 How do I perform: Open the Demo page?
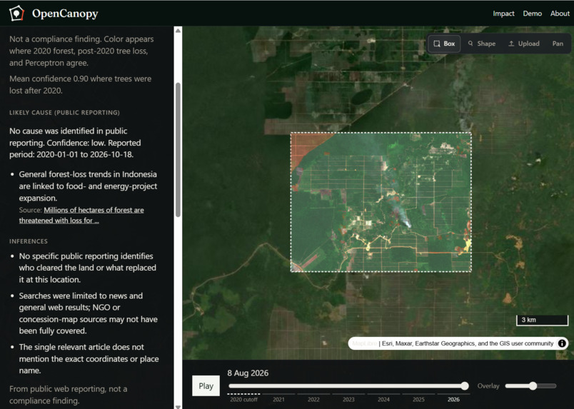(533, 14)
